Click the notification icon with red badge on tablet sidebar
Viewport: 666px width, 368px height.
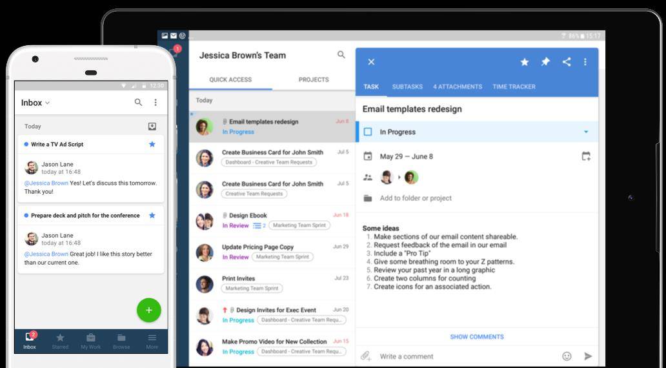[174, 51]
